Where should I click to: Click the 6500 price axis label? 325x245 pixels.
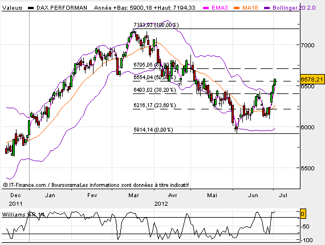(307, 86)
